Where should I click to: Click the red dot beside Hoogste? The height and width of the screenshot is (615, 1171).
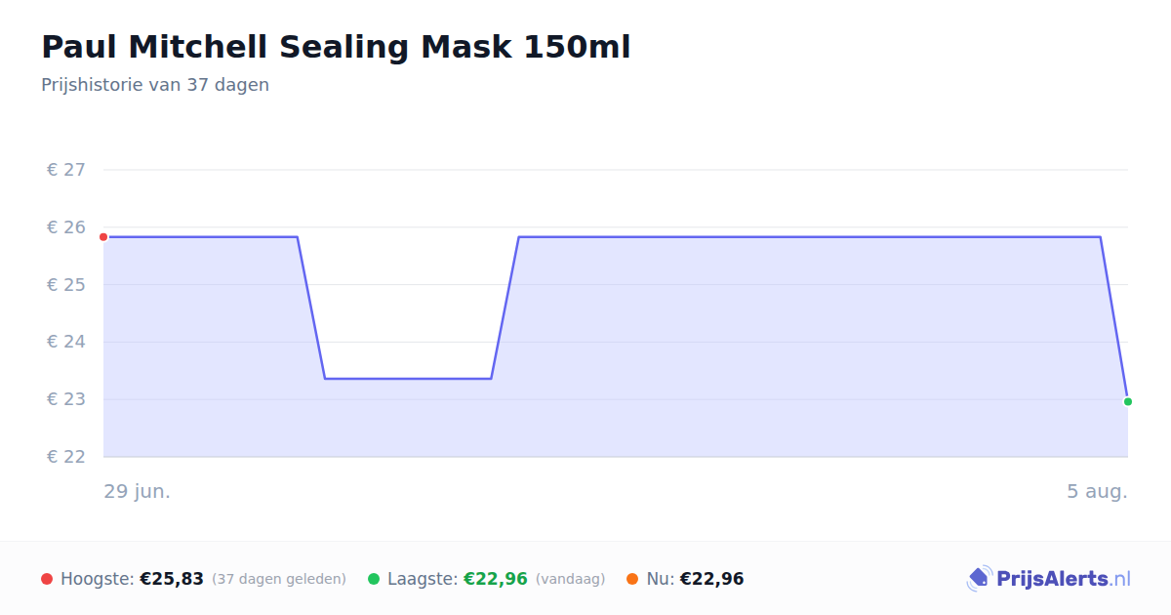pos(47,579)
